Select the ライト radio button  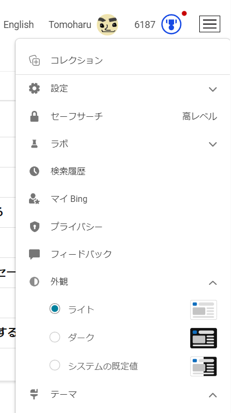click(55, 309)
